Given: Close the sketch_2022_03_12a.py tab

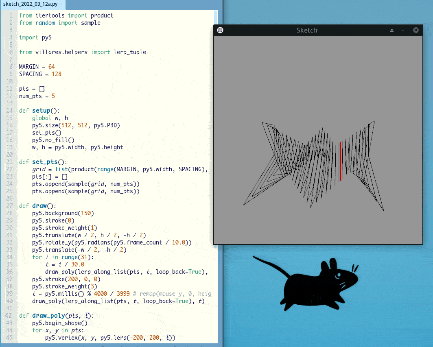Looking at the screenshot, I should pos(61,4).
